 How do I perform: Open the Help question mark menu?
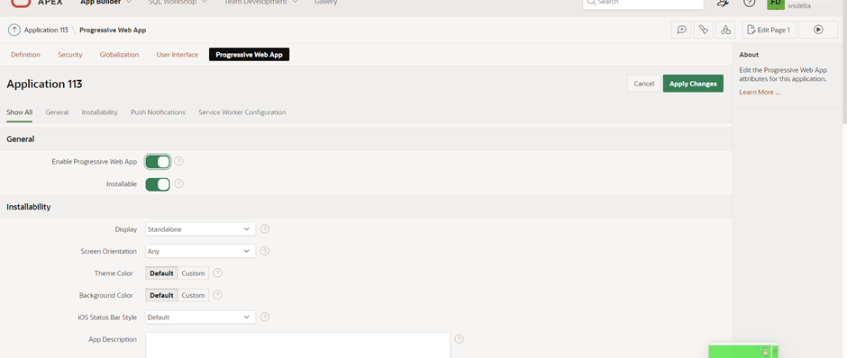[749, 3]
